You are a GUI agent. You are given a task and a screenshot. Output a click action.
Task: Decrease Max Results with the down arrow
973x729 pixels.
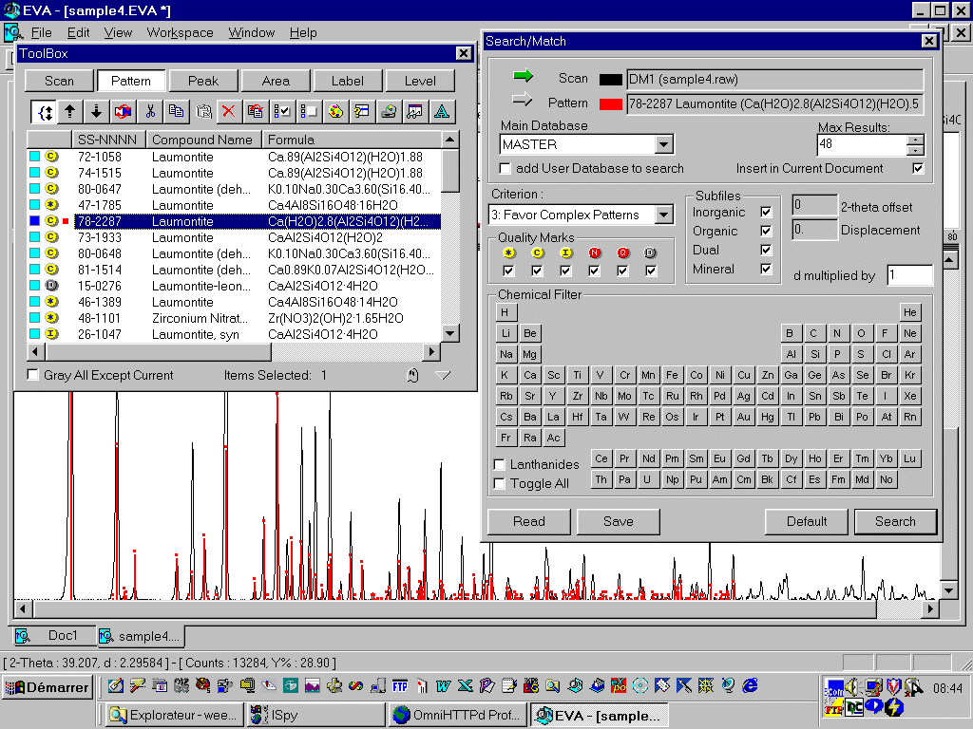pyautogui.click(x=915, y=150)
